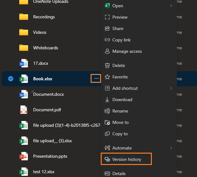Click the Excel icon beside Open

tap(107, 6)
